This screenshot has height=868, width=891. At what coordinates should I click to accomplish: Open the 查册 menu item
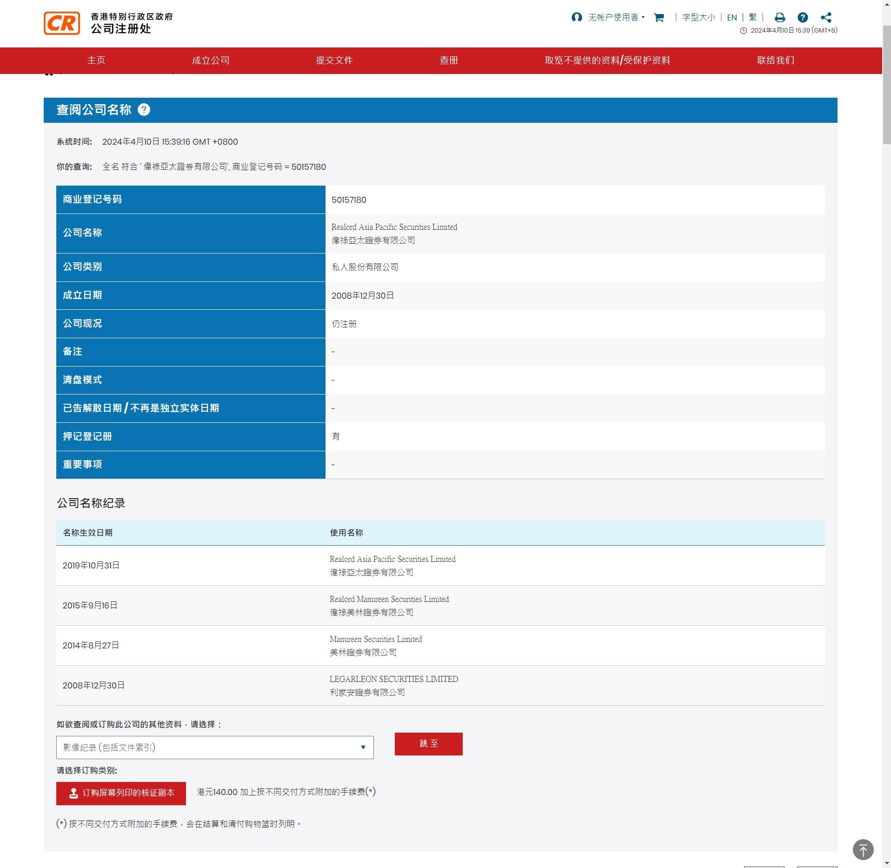(x=449, y=60)
